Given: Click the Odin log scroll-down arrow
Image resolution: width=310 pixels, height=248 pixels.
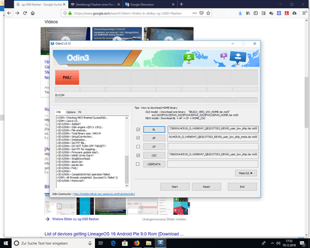Looking at the screenshot, I should point(127,185).
